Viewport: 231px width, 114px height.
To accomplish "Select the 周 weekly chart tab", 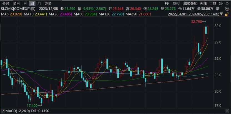I will pos(32,3).
